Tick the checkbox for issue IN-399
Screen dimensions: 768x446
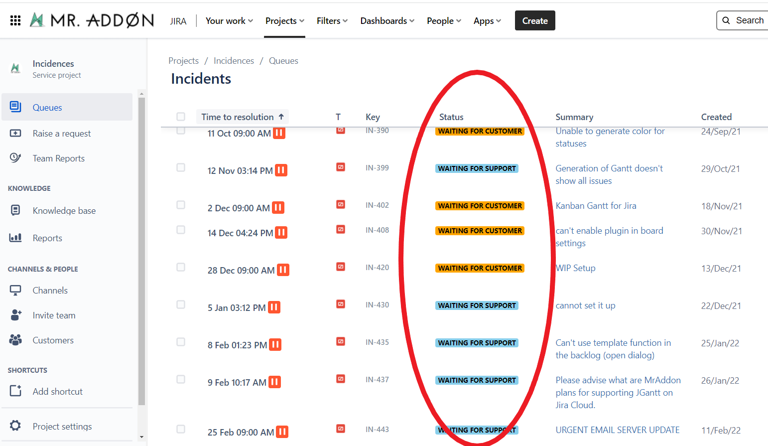tap(181, 167)
